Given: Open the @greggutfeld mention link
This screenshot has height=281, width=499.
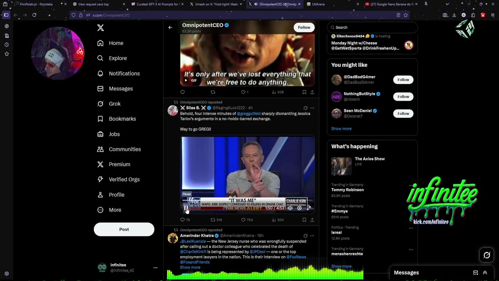Looking at the screenshot, I should [x=249, y=114].
